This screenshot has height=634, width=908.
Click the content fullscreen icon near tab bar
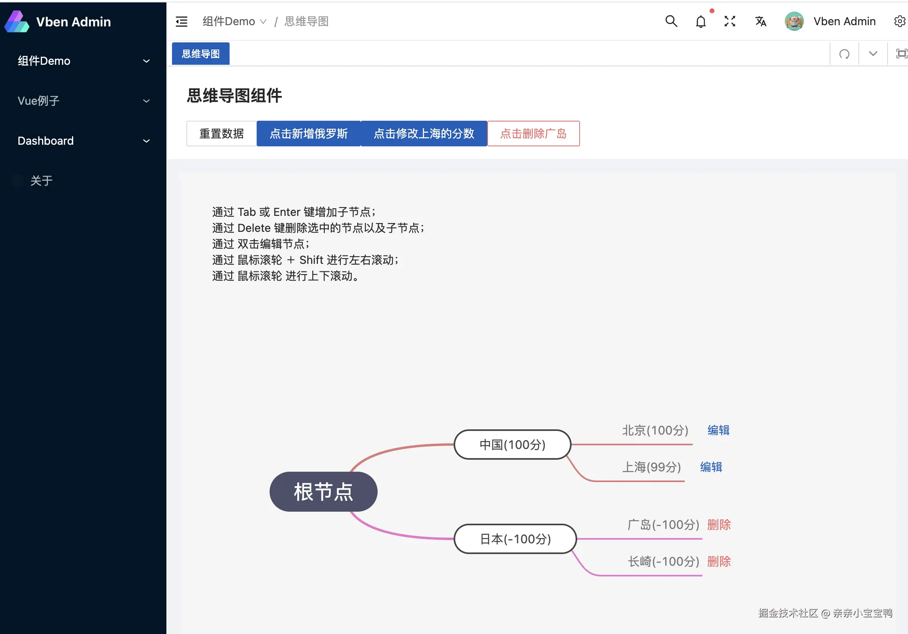[901, 53]
